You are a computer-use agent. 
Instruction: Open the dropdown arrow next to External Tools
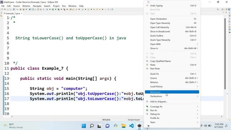tap(67, 9)
